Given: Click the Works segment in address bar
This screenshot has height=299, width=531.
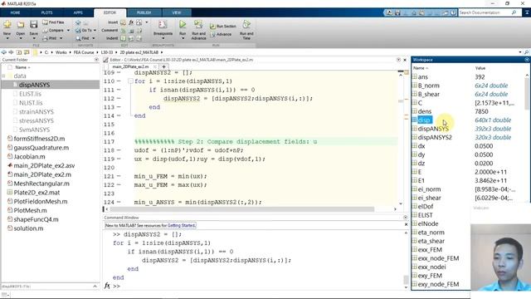Looking at the screenshot, I should [x=61, y=52].
